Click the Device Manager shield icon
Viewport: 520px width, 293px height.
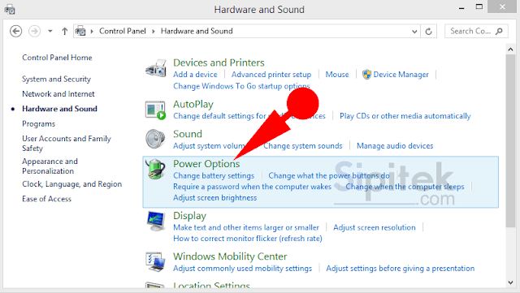coord(366,74)
